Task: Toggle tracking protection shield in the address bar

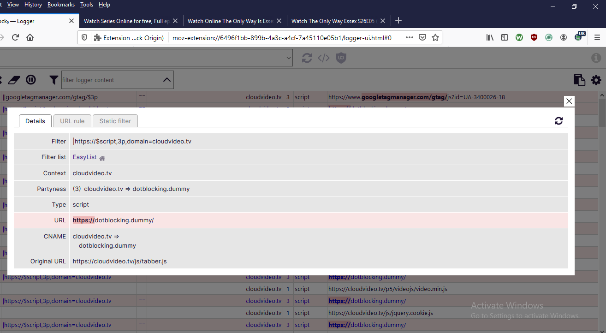Action: pyautogui.click(x=83, y=37)
